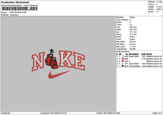Select the EndX label

click(119, 37)
